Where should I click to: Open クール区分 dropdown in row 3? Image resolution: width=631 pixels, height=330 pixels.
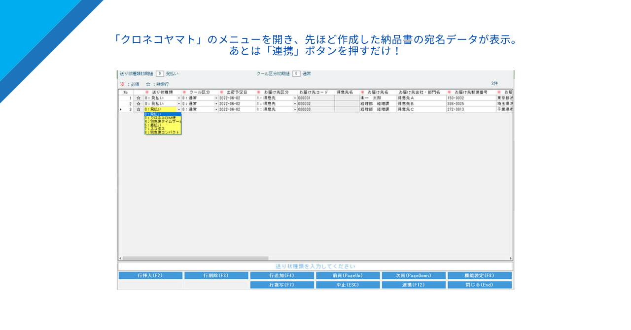click(216, 109)
